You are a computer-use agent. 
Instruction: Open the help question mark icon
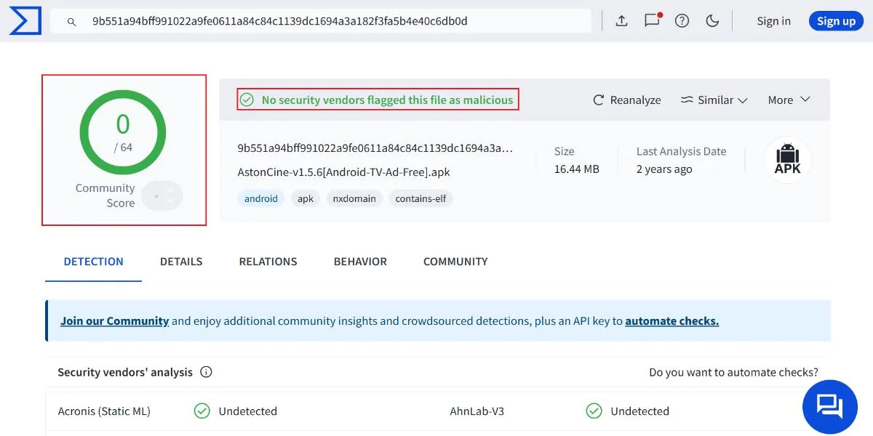[x=682, y=21]
